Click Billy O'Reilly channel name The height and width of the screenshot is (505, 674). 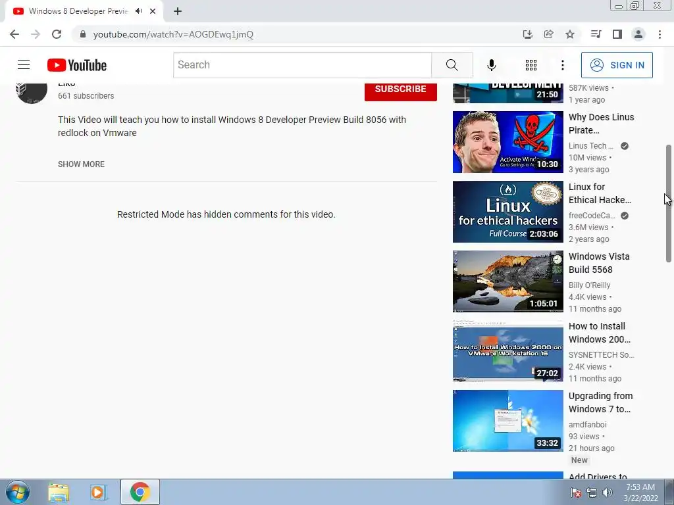click(x=589, y=285)
